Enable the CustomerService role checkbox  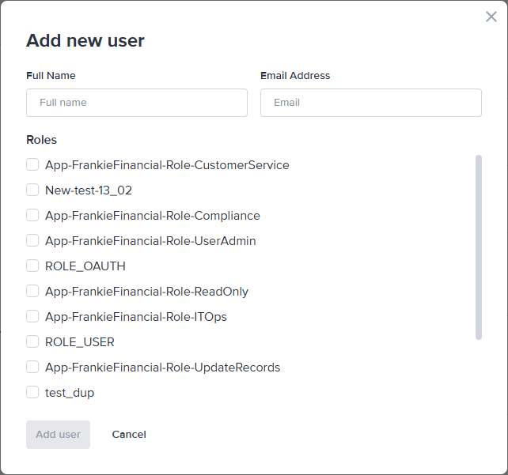[x=32, y=165]
